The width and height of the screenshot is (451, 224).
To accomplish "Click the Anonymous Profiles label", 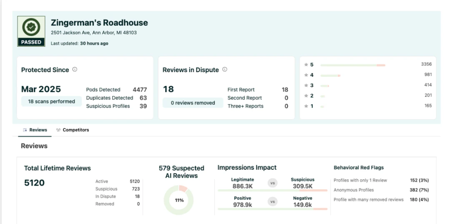I will click(x=353, y=190).
